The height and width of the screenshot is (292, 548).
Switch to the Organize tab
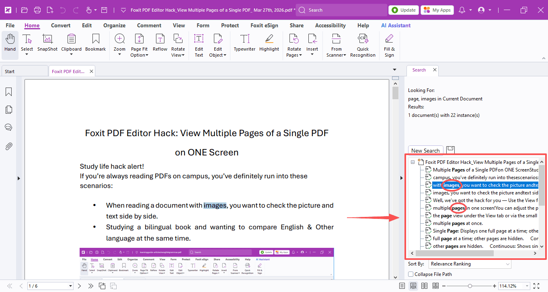pyautogui.click(x=115, y=25)
